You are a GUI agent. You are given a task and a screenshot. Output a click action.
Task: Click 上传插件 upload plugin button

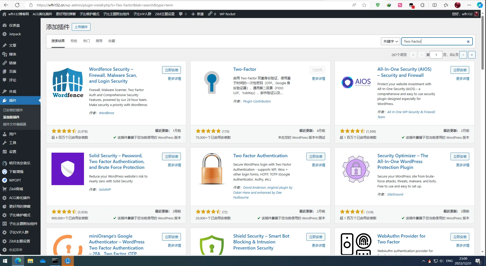coord(81,27)
